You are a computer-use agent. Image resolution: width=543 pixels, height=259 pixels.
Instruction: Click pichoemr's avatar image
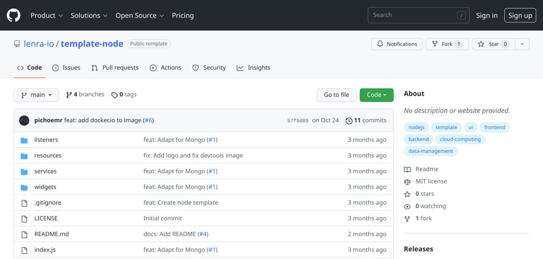[24, 120]
